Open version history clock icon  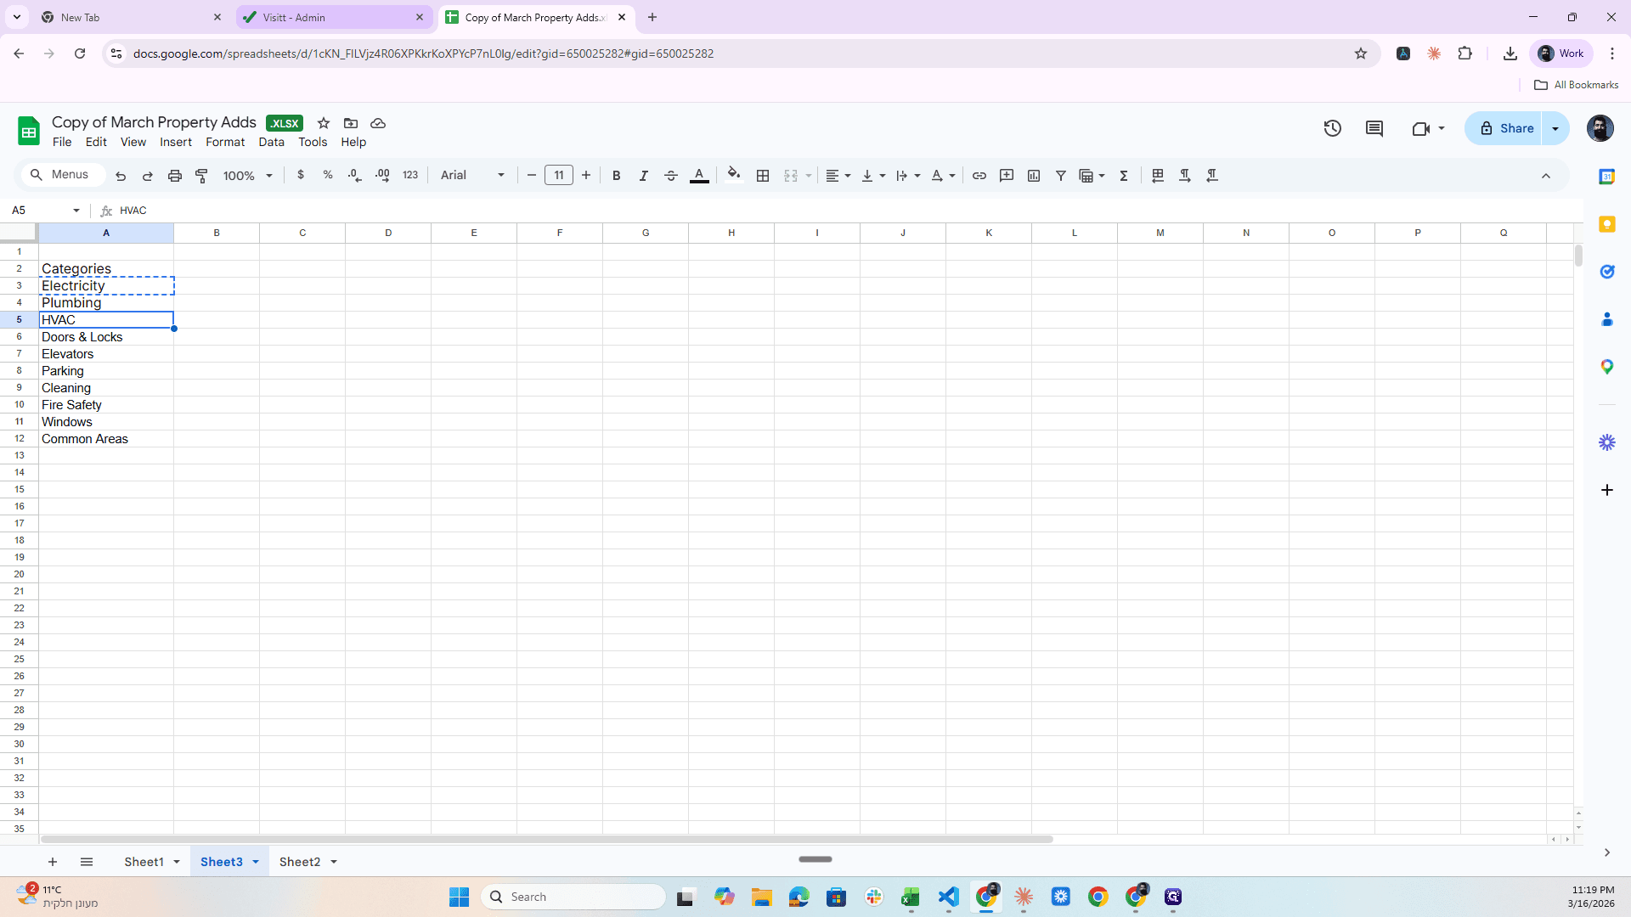point(1333,128)
